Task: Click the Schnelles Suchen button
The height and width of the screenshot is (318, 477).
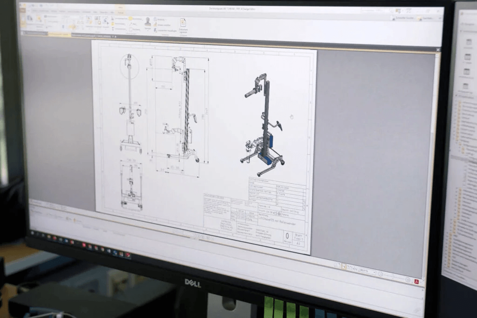Action: (402, 18)
